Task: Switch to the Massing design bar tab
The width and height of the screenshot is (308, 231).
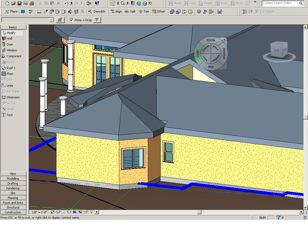Action: pyautogui.click(x=13, y=198)
